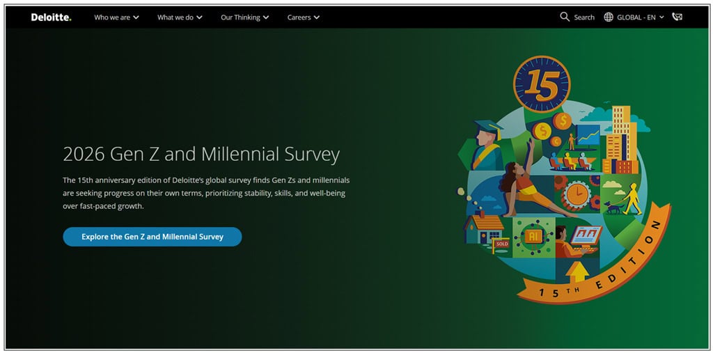Open the Who we are menu label
The image size is (713, 353).
pos(112,17)
